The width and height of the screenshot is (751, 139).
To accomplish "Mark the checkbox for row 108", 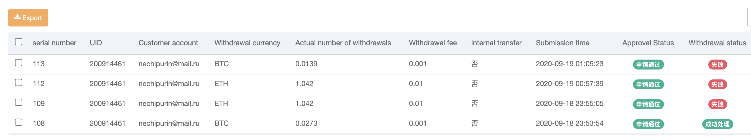I will 19,122.
